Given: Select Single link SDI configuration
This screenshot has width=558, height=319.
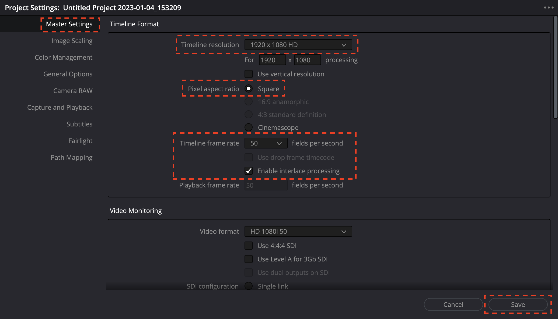Looking at the screenshot, I should [x=249, y=286].
